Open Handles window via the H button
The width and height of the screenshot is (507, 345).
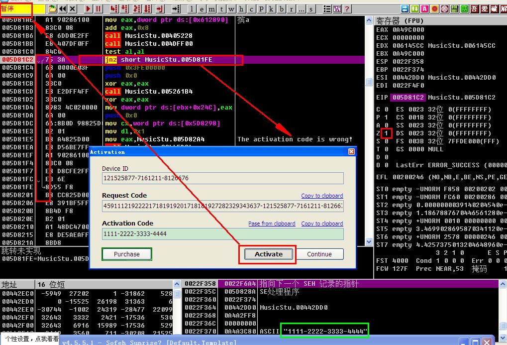click(x=241, y=9)
